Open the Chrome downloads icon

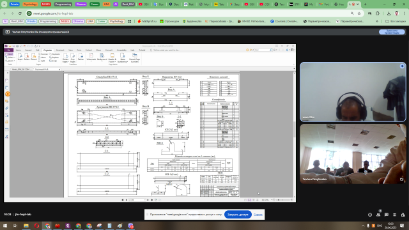click(389, 13)
